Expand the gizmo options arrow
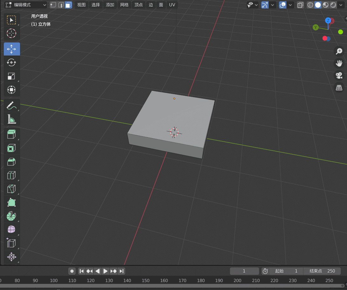The image size is (347, 290). pos(272,5)
